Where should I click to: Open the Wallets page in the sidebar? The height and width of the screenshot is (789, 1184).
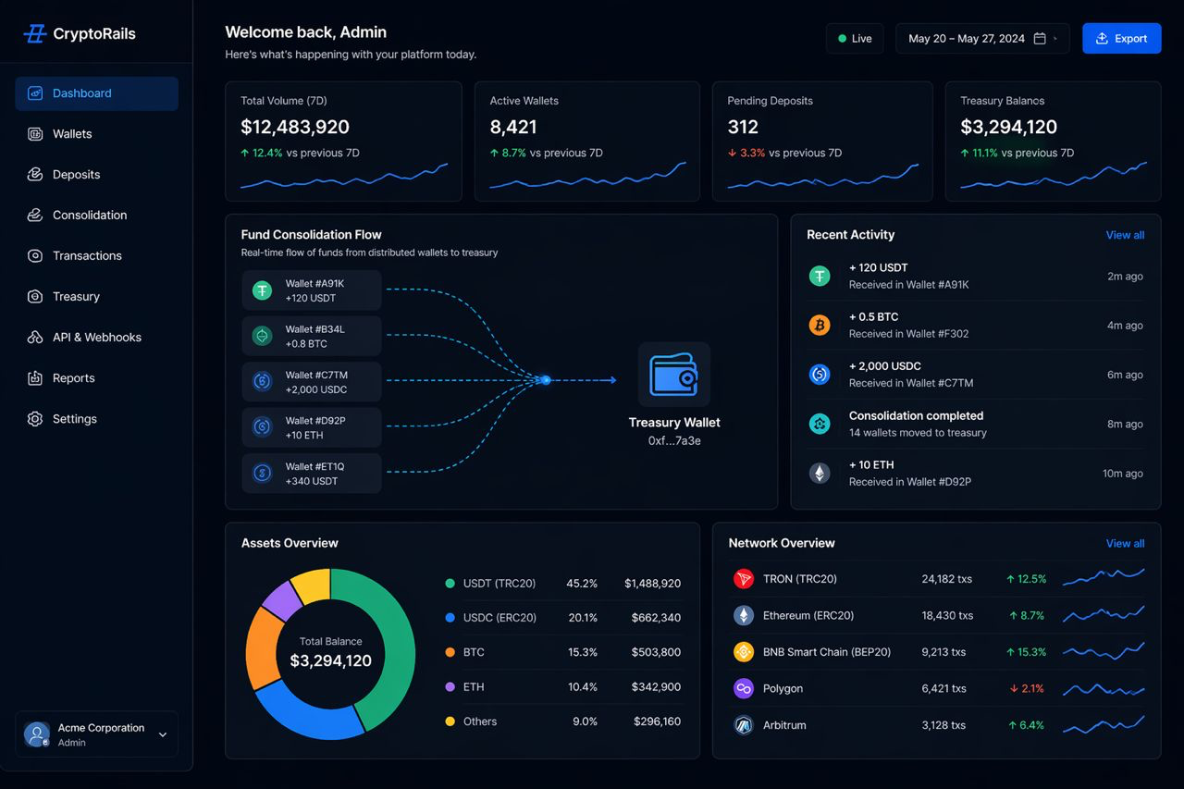72,134
